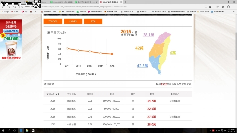The image size is (237, 133).
Task: Click the TOYOTA brand button
Action: (x=53, y=21)
